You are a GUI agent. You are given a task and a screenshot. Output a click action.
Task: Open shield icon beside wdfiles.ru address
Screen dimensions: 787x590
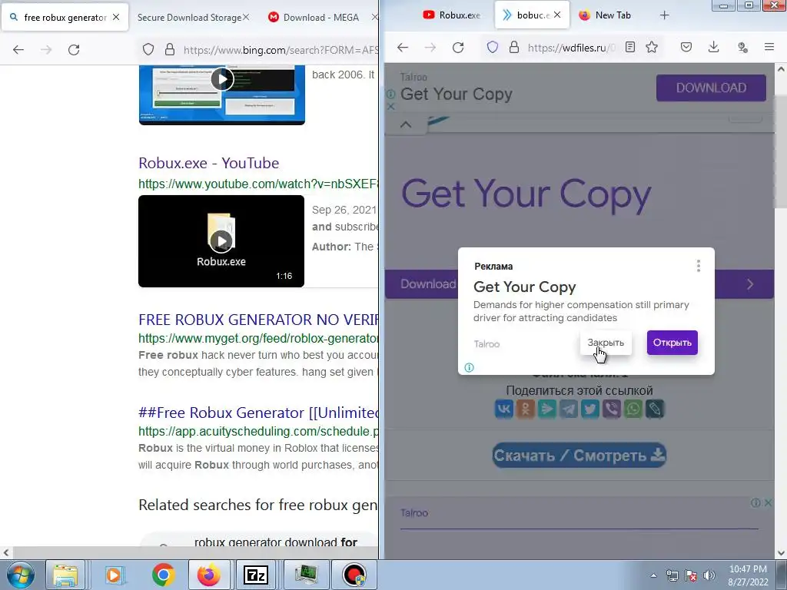(493, 48)
